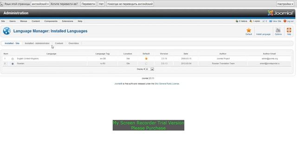Click the Admin status icon
The width and height of the screenshot is (297, 167).
click(251, 21)
